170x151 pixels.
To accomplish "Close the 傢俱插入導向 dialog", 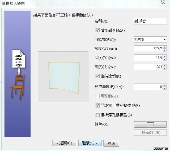I will coord(163,2).
